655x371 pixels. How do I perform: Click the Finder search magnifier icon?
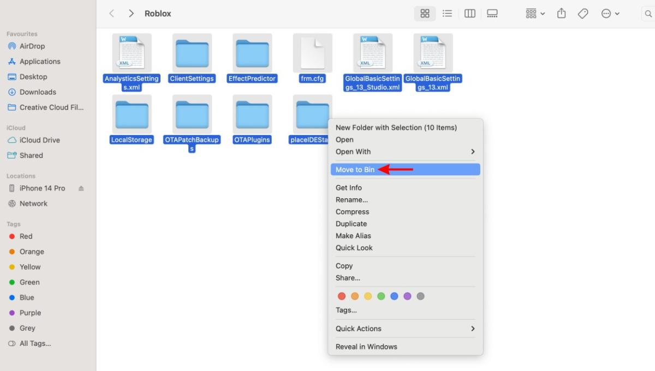click(x=648, y=14)
